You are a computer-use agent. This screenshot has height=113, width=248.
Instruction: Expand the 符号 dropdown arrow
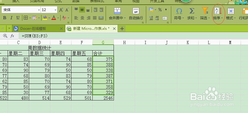click(x=183, y=18)
